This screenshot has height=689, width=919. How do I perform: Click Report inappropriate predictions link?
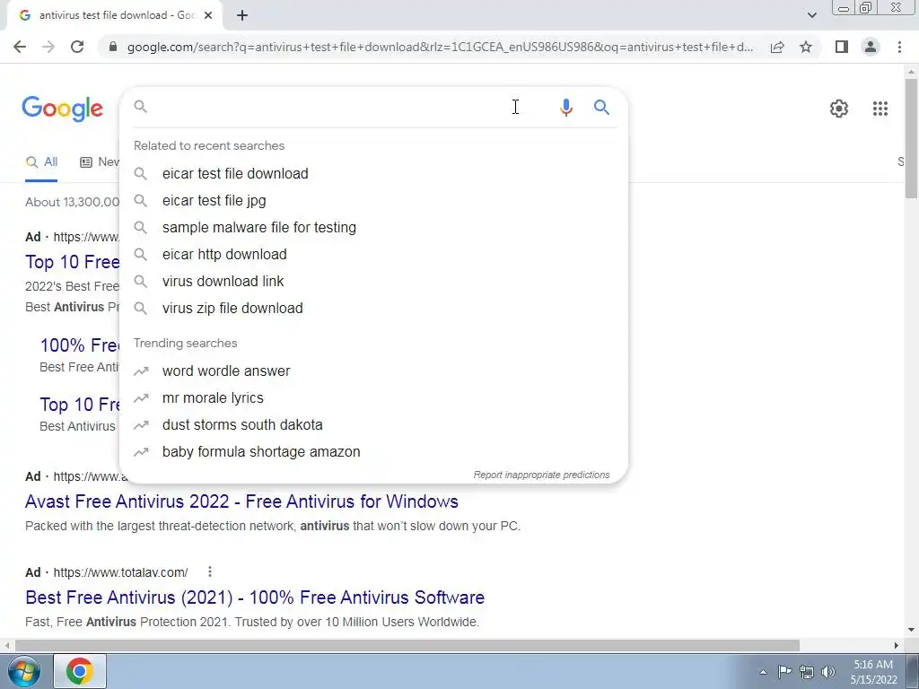(x=541, y=475)
